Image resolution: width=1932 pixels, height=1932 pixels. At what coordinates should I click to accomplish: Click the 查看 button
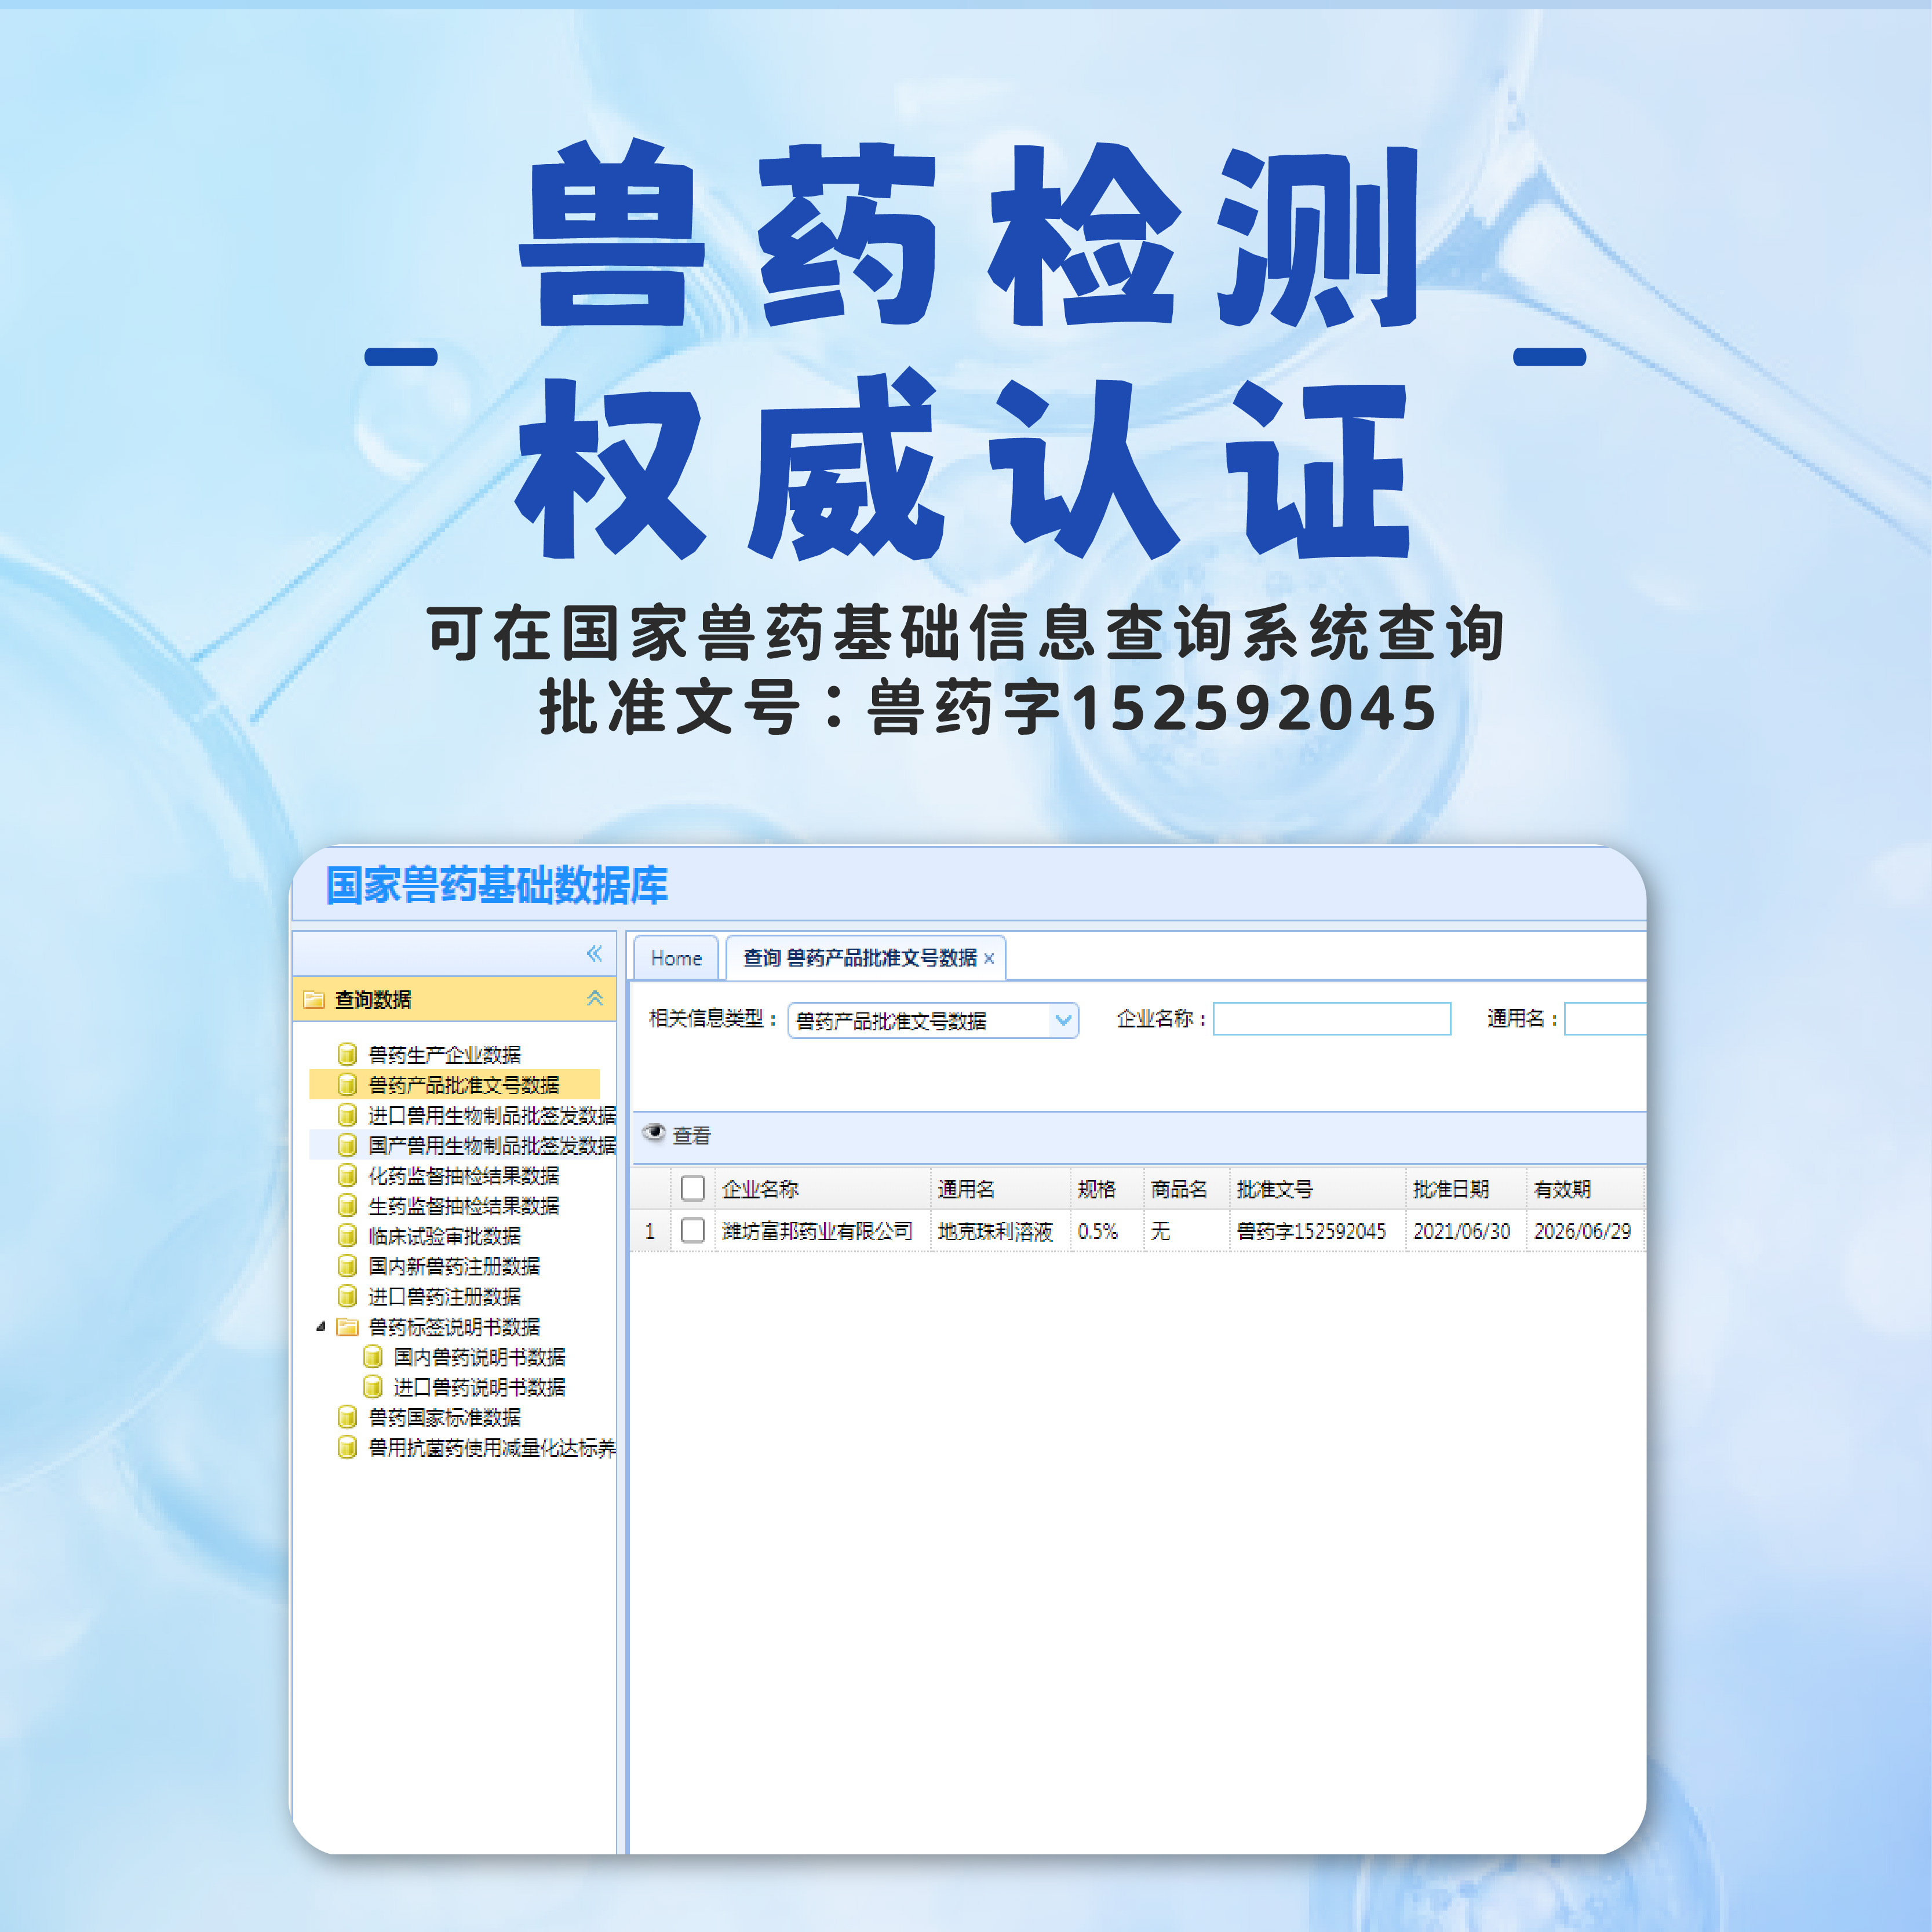coord(677,1135)
